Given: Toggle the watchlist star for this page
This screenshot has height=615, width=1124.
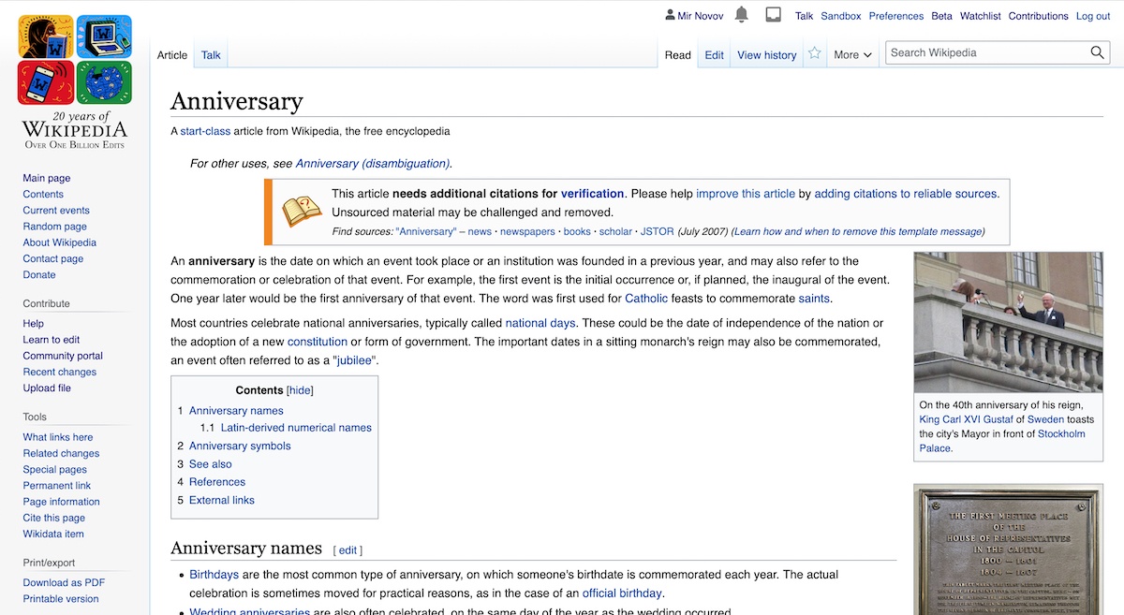Looking at the screenshot, I should [814, 53].
